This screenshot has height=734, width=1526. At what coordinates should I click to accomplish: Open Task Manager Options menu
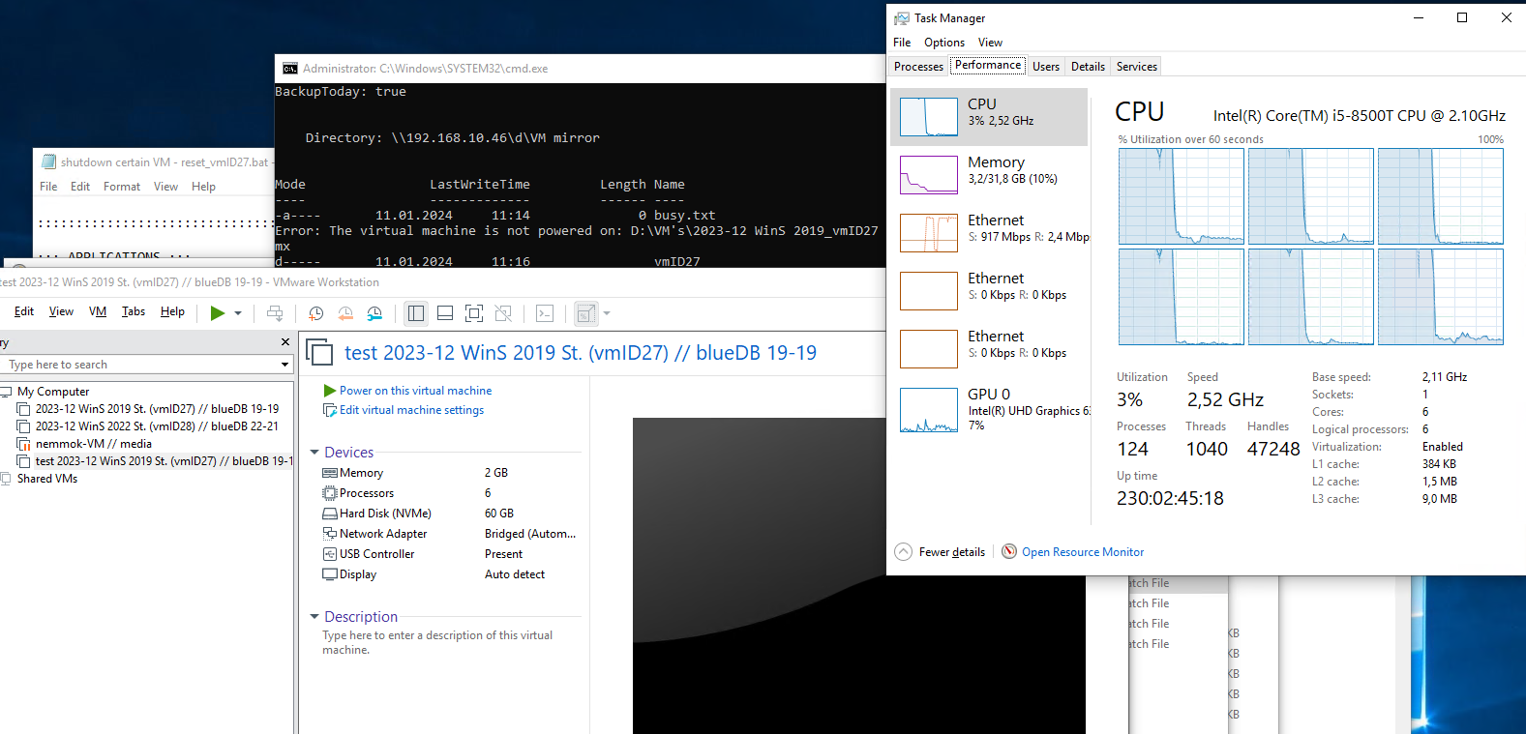coord(944,43)
